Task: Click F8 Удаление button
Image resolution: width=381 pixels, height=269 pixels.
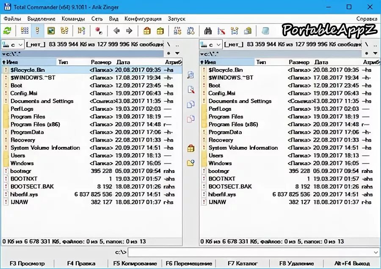Action: pos(296,263)
